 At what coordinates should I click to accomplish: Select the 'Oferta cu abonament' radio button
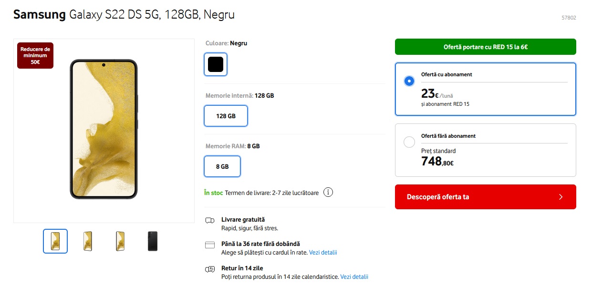click(409, 81)
